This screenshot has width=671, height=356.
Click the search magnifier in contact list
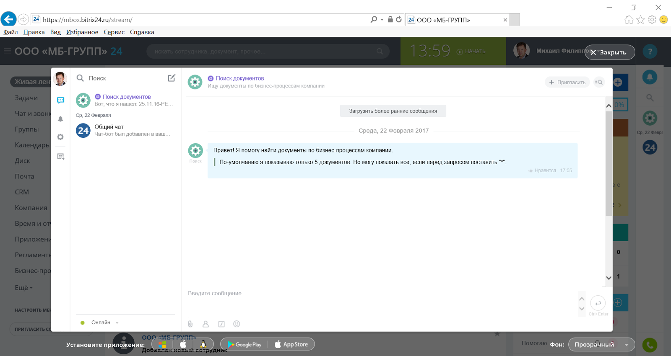80,78
